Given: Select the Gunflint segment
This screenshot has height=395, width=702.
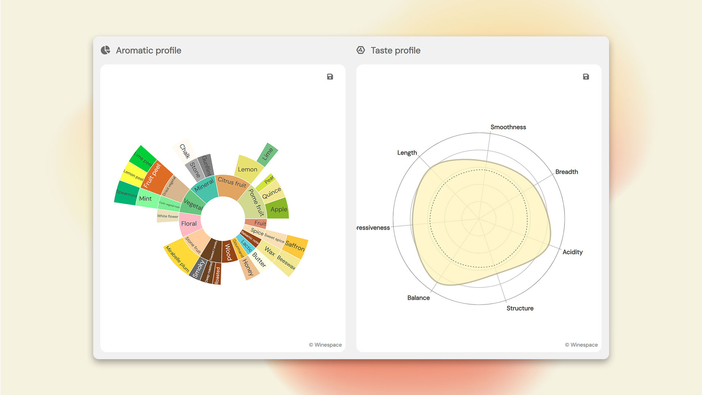Looking at the screenshot, I should (206, 165).
